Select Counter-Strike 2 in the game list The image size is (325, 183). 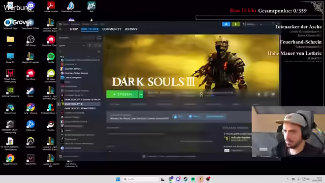[73, 69]
